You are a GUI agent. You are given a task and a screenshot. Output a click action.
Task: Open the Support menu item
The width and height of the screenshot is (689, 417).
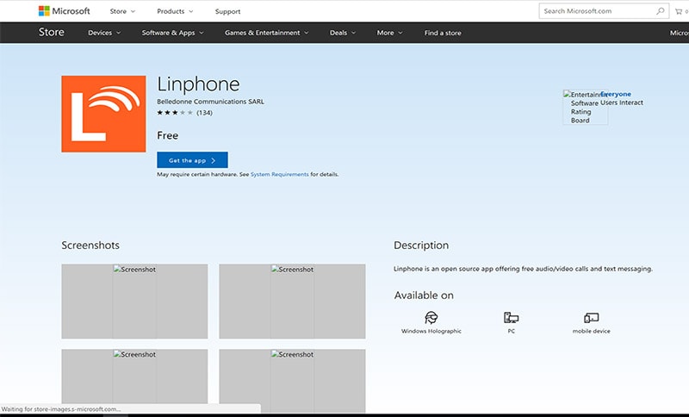coord(227,11)
